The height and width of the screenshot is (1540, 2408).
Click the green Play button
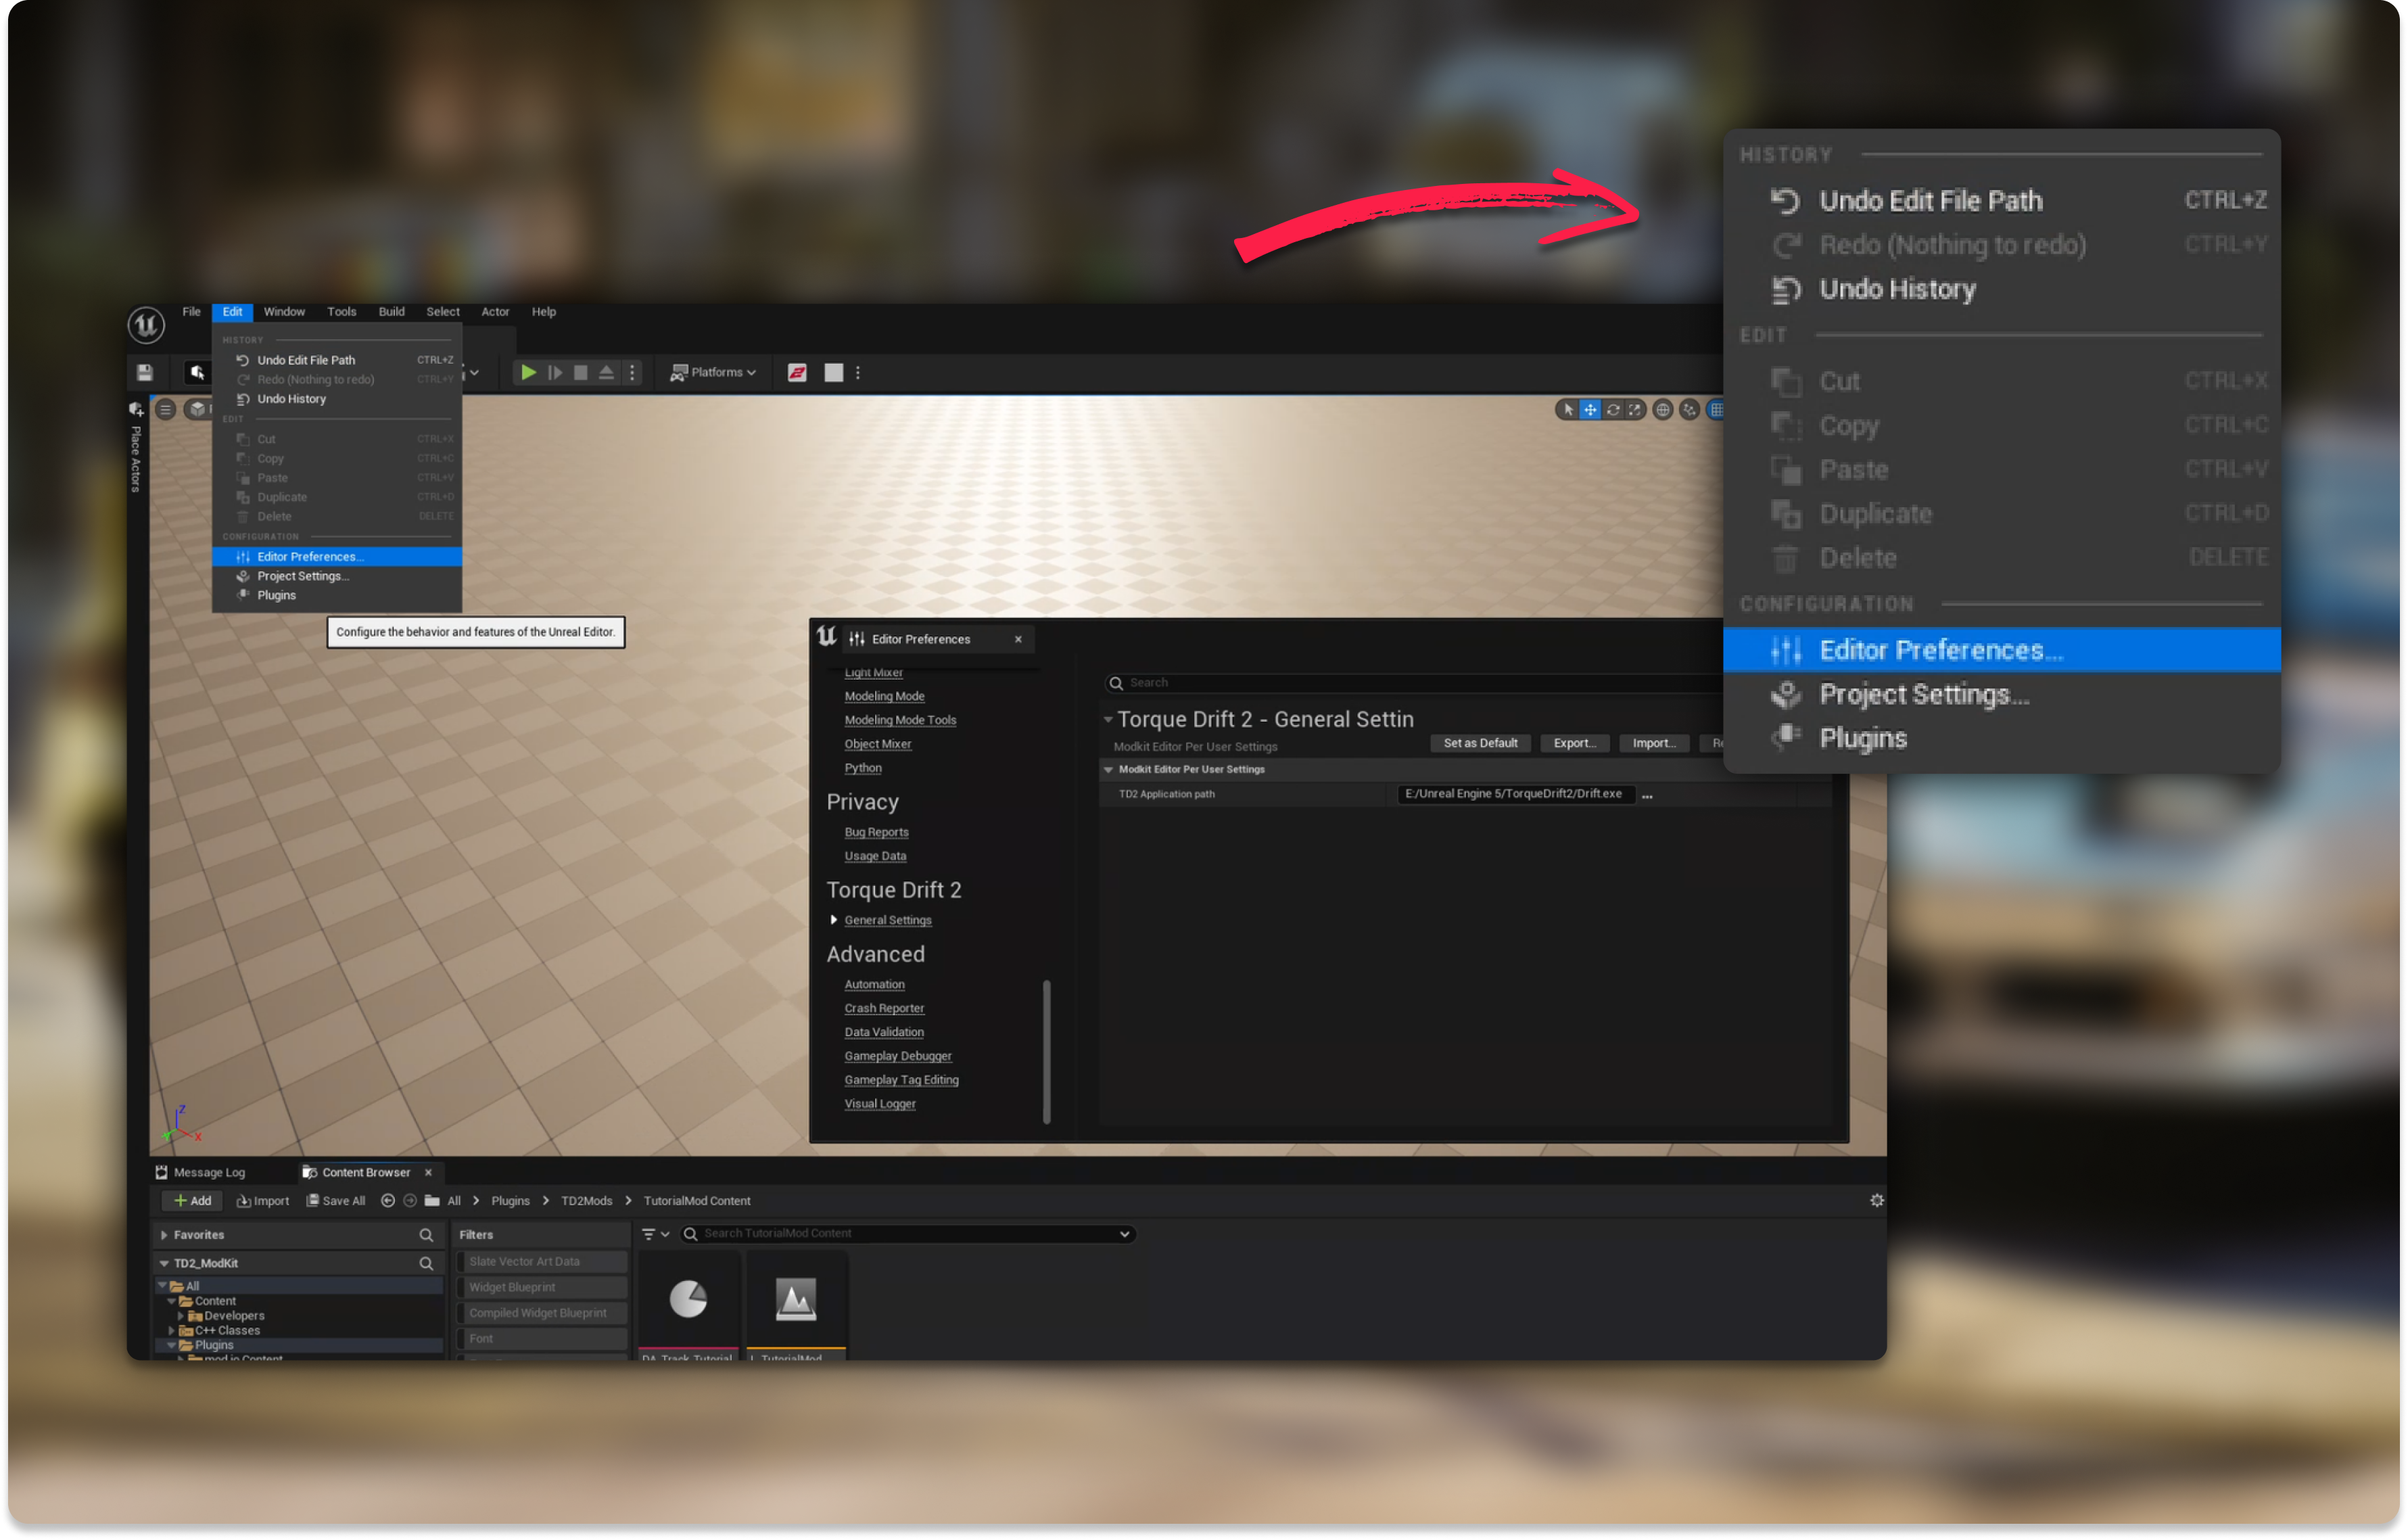[528, 372]
